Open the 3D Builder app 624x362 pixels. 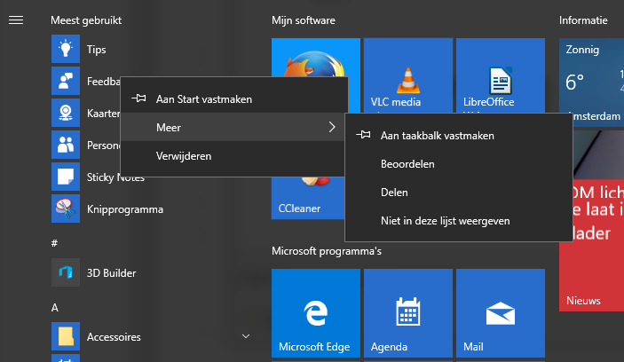[66, 271]
